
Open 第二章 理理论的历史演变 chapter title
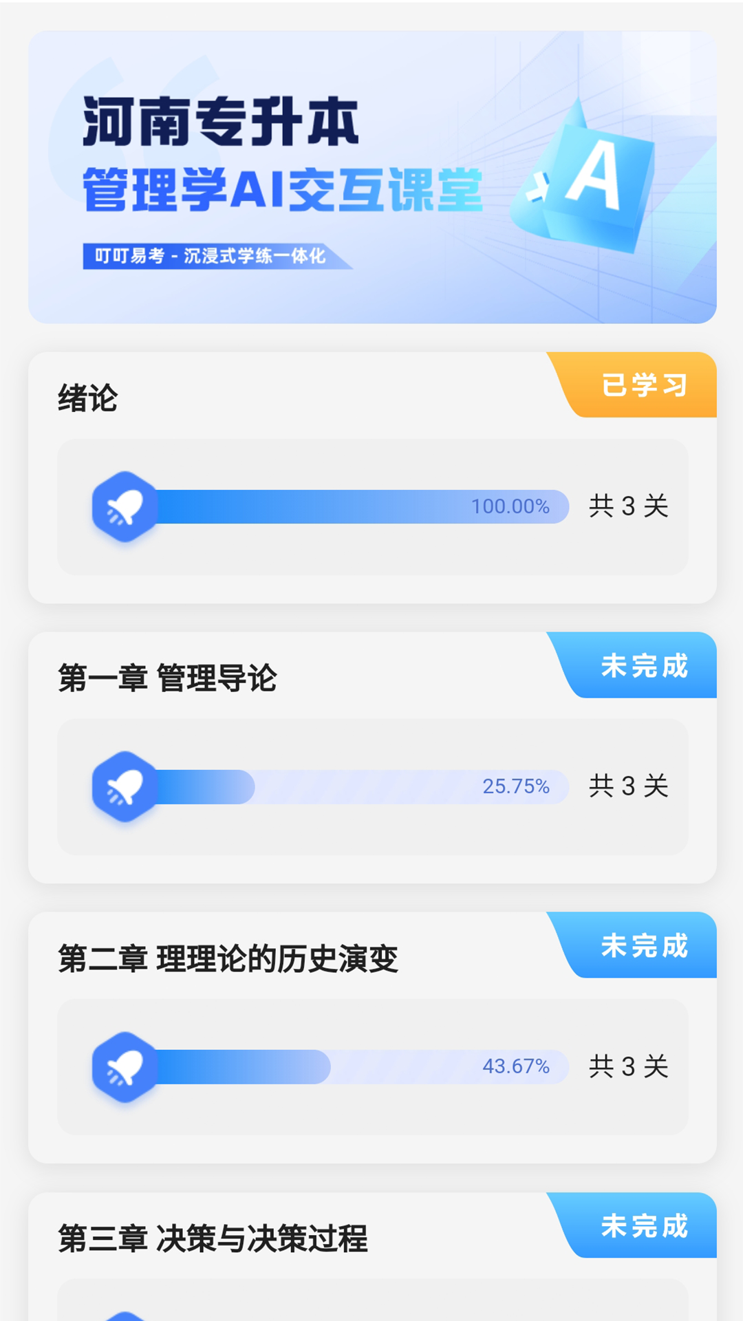pos(228,958)
